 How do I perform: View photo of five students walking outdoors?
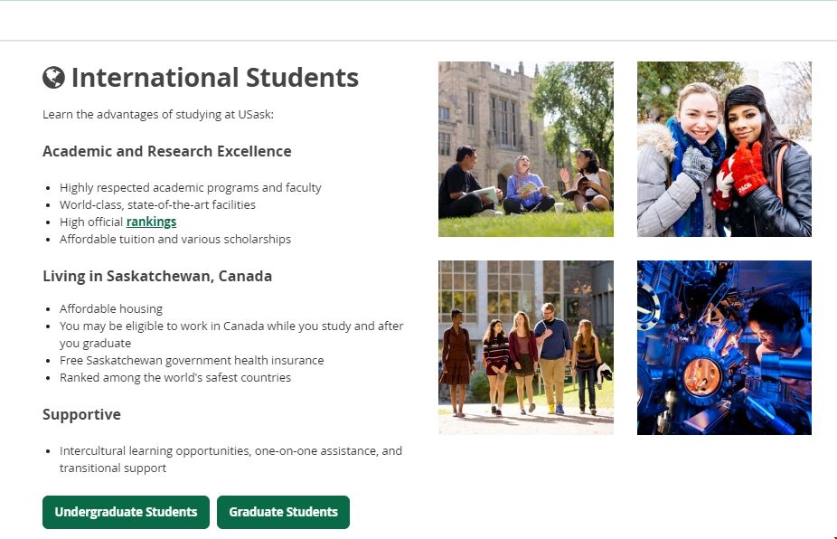[525, 347]
